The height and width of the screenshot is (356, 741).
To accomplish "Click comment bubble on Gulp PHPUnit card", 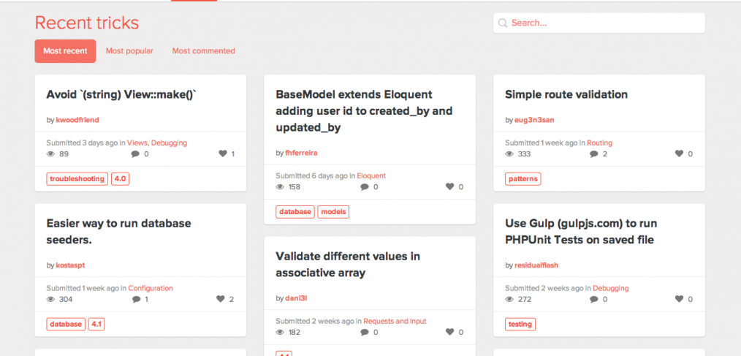I will [594, 299].
